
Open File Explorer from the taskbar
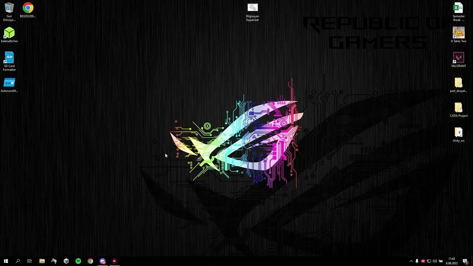pos(42,261)
